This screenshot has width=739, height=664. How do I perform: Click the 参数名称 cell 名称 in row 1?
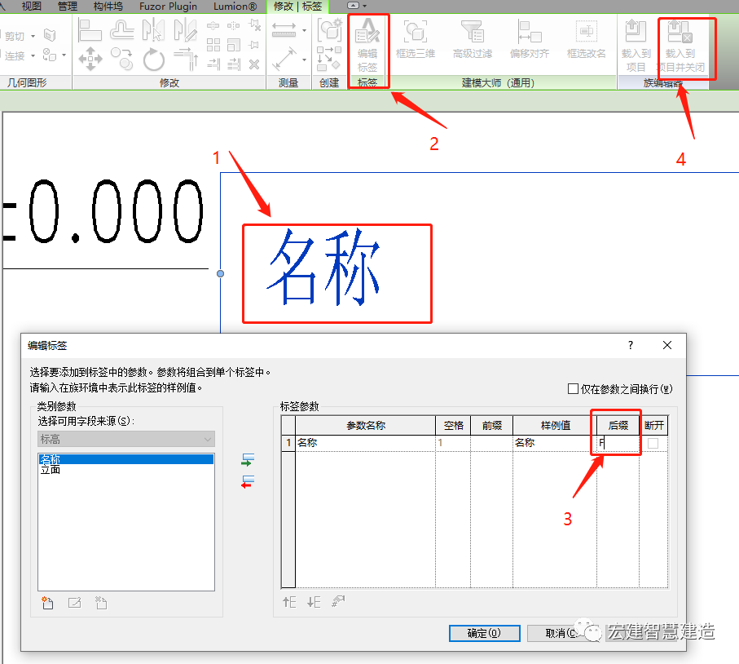[365, 443]
